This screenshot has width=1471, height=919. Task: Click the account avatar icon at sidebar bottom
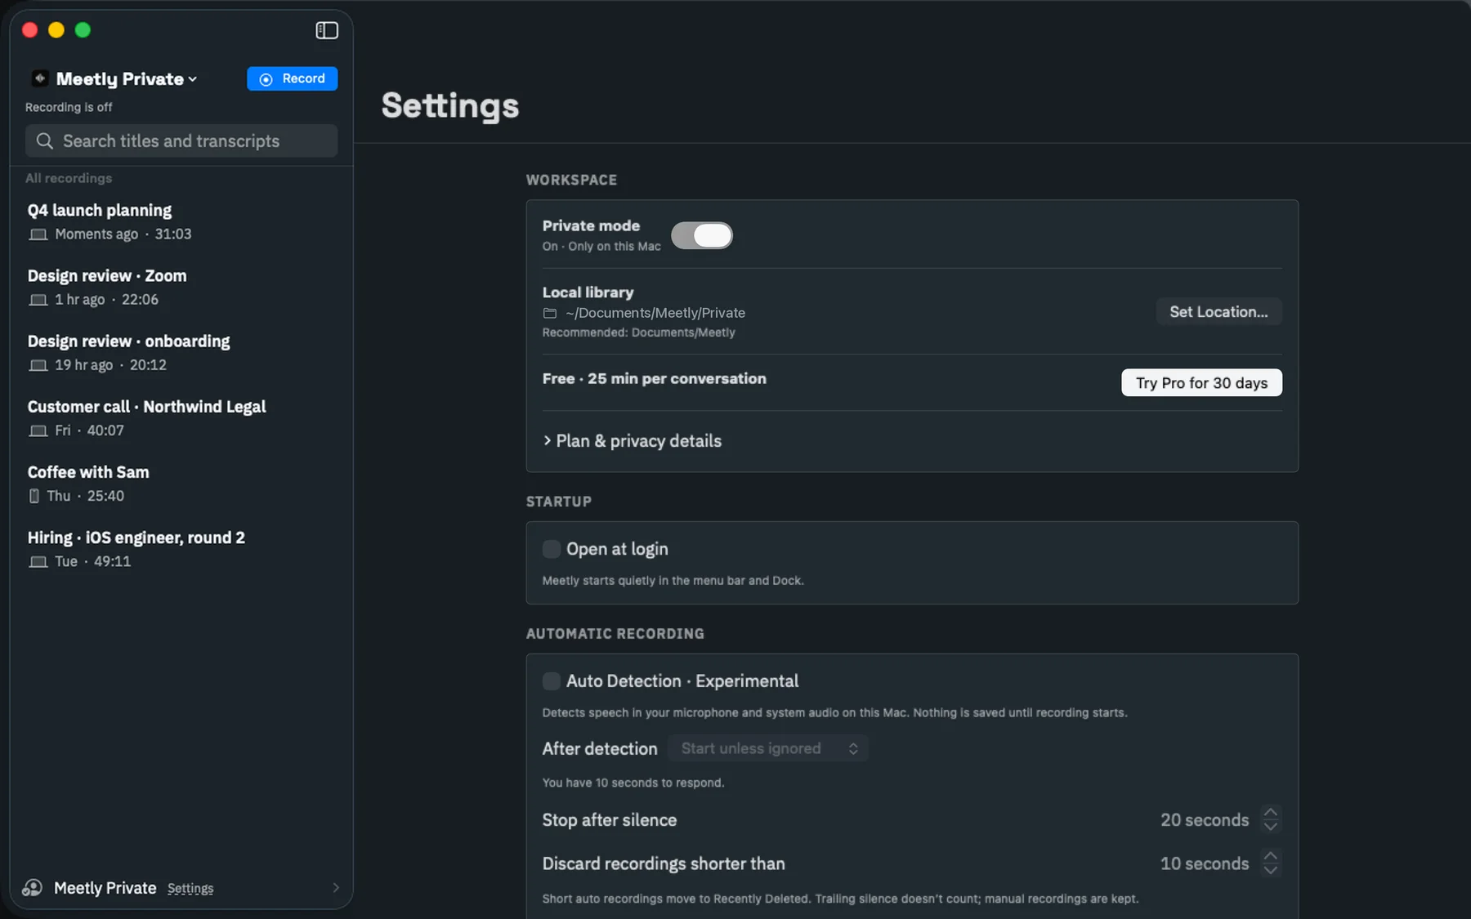pyautogui.click(x=33, y=888)
